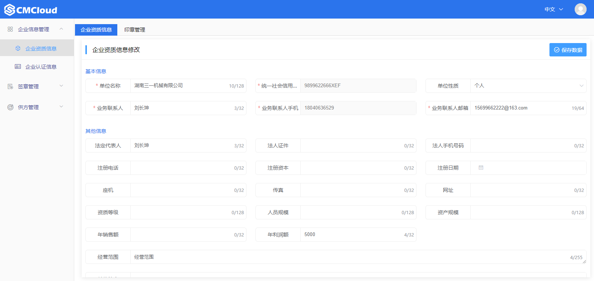Select 企业认证信息 in the sidebar
The width and height of the screenshot is (594, 281).
point(37,67)
